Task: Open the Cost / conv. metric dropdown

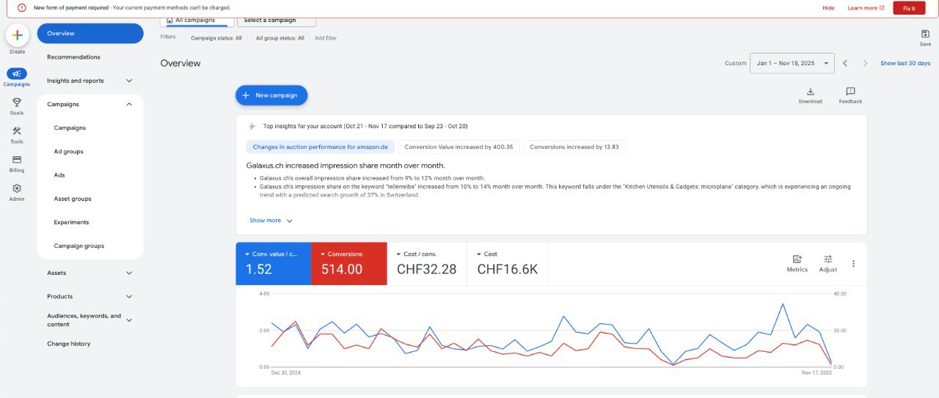Action: [x=417, y=254]
